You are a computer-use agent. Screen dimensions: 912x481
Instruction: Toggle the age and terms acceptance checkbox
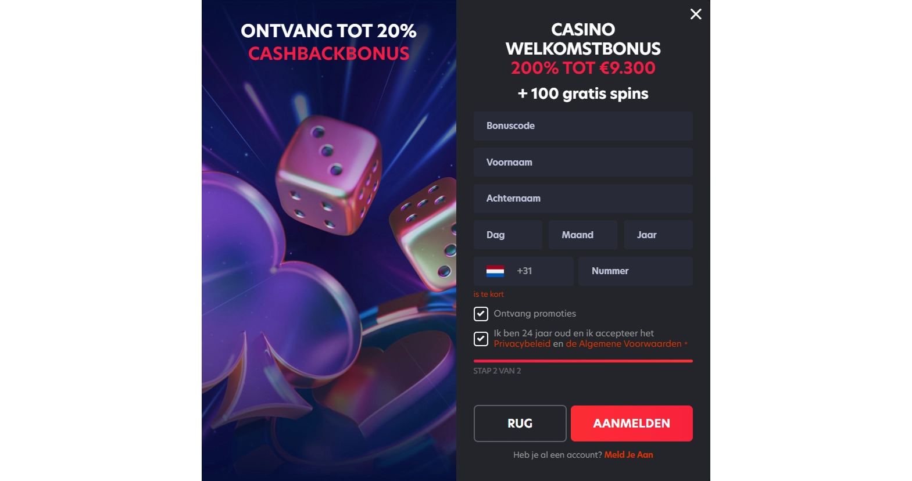coord(481,339)
